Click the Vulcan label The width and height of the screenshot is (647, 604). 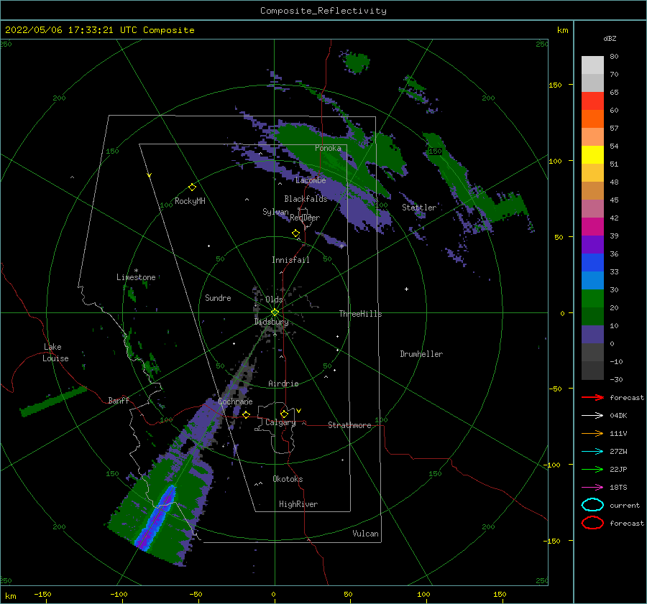[x=366, y=534]
